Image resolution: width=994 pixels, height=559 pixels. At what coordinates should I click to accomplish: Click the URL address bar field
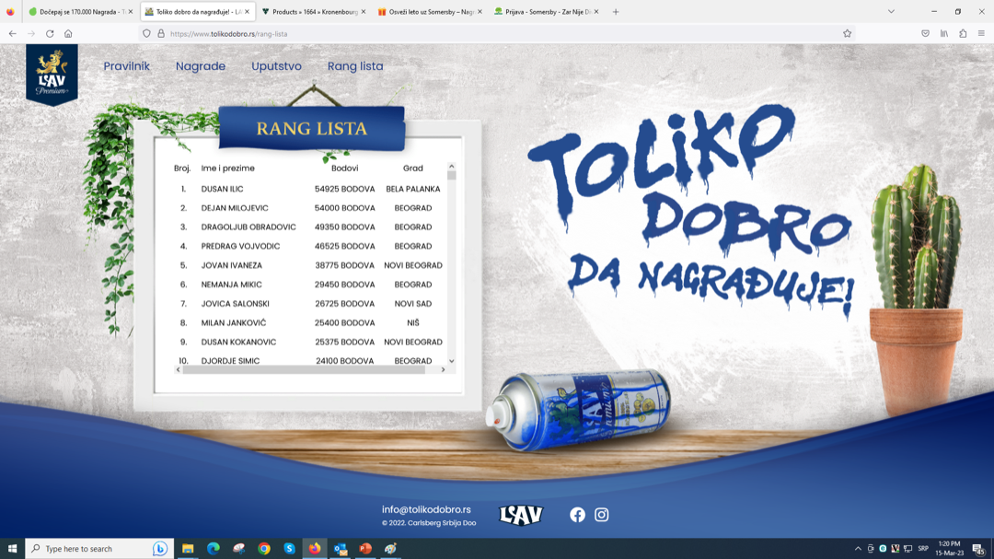tap(497, 33)
